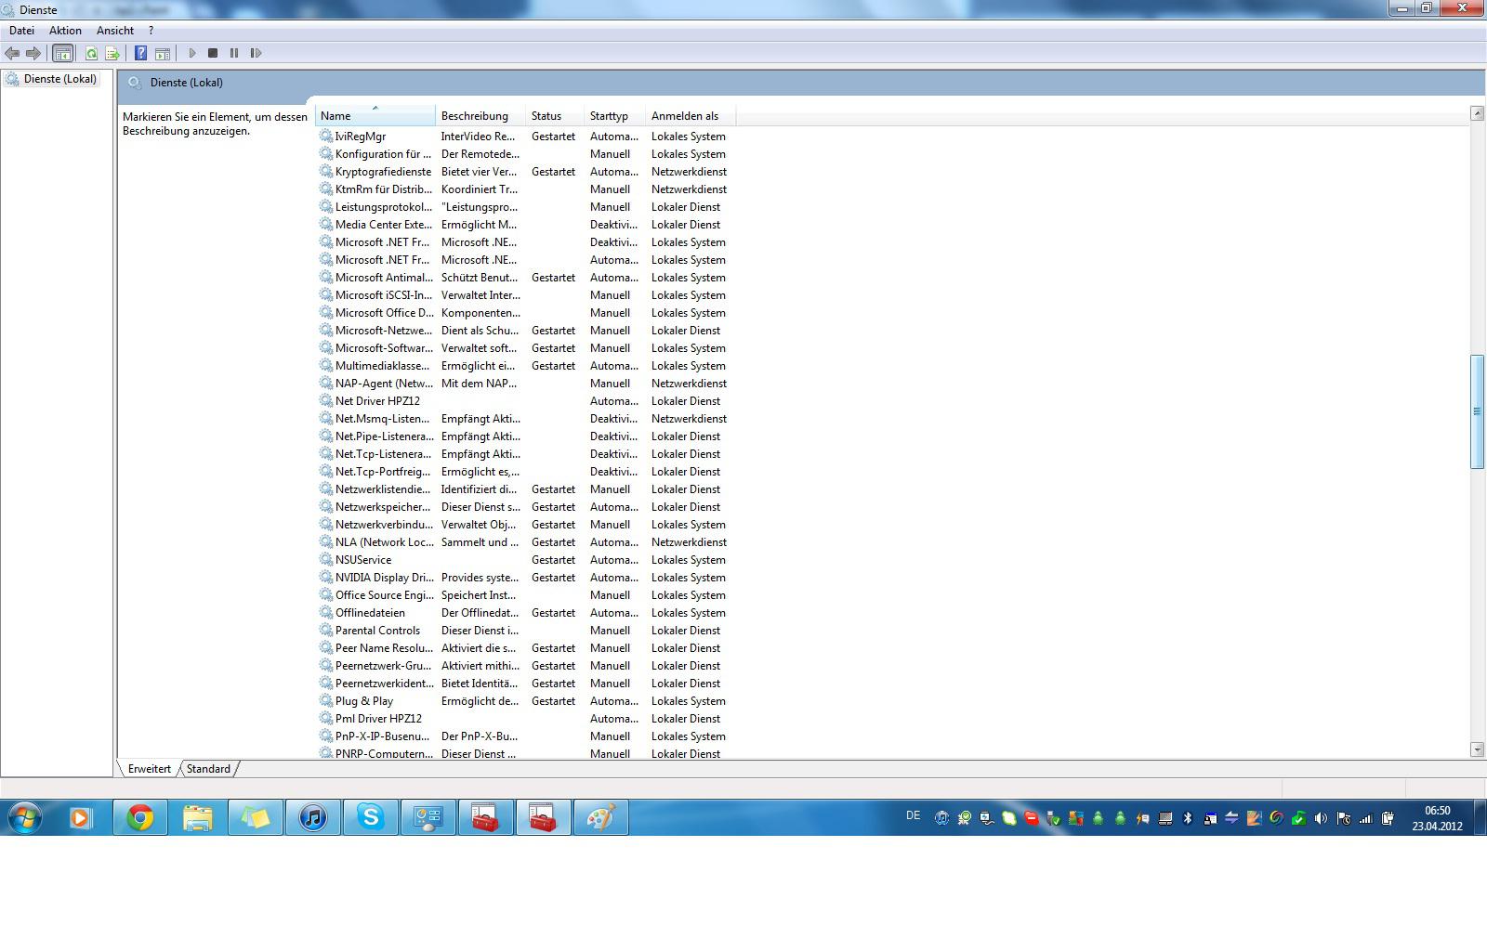Open the Datei menu

(x=21, y=31)
